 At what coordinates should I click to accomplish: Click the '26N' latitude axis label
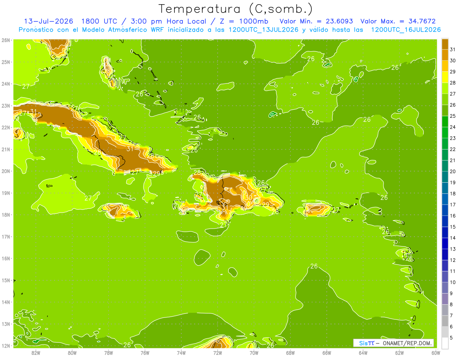pos(6,40)
